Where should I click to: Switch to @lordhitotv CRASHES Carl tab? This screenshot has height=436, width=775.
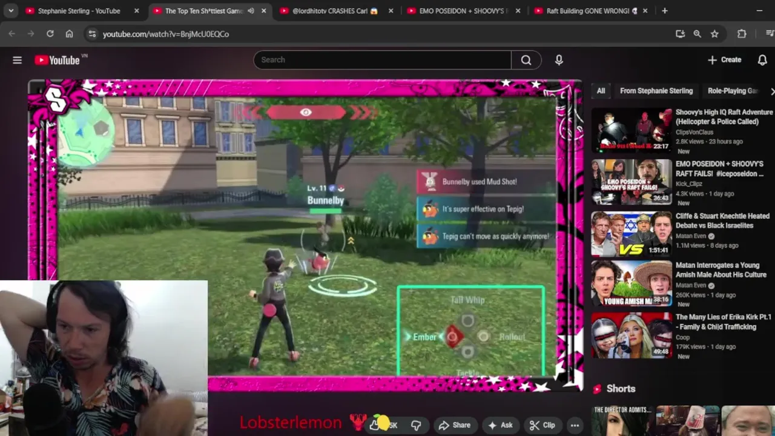(x=335, y=11)
